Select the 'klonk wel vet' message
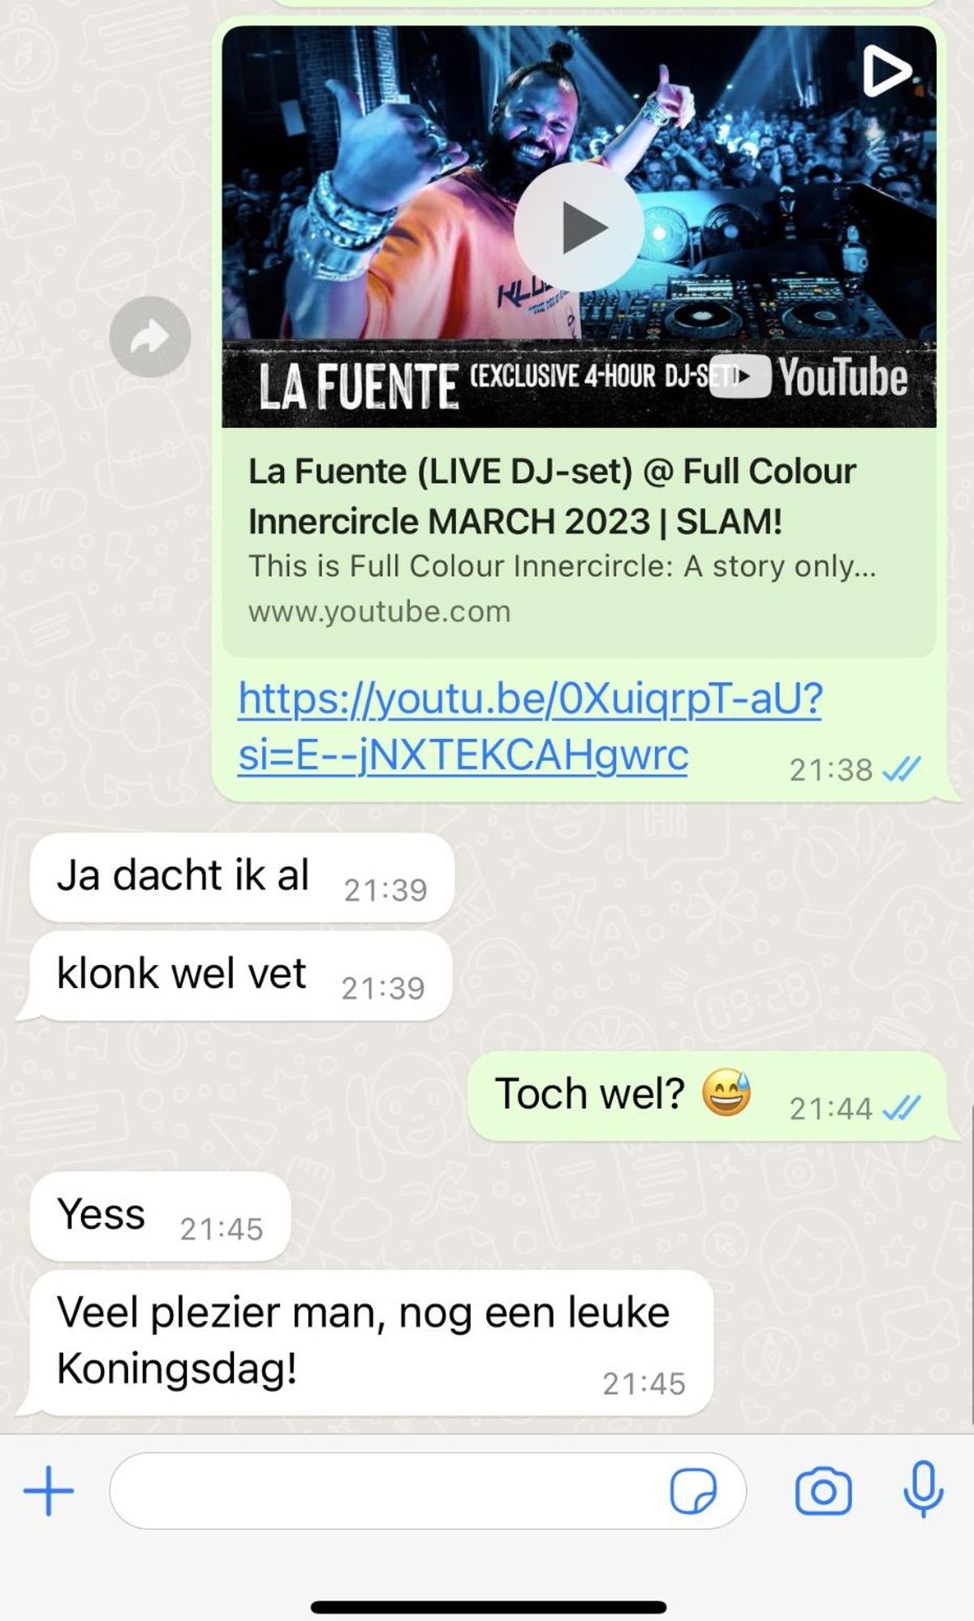This screenshot has width=974, height=1621. [240, 976]
